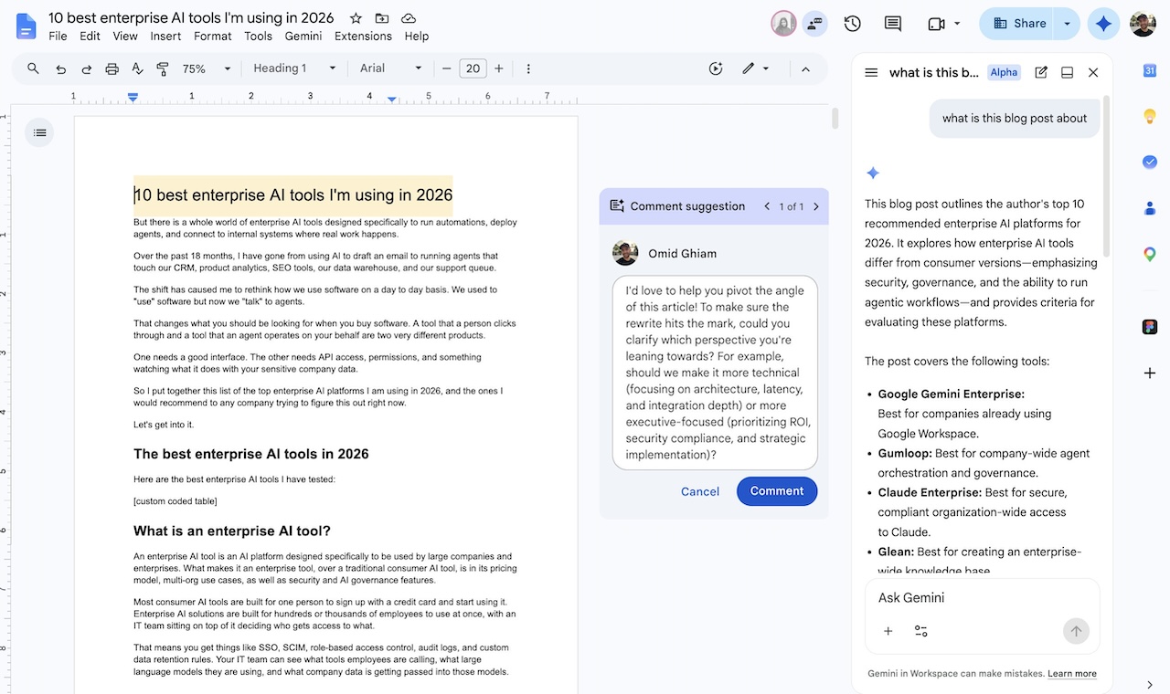Run spelling and grammar check
This screenshot has height=694, width=1170.
coord(137,68)
